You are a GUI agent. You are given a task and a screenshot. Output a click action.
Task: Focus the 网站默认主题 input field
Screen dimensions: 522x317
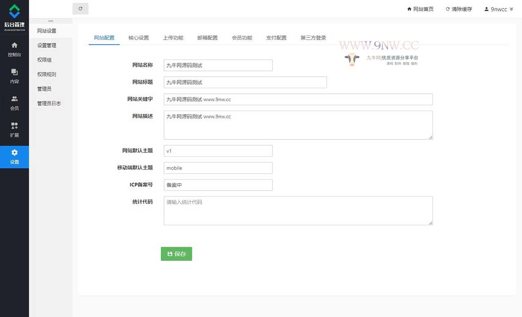218,151
